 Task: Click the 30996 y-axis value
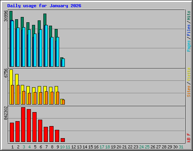[x=6, y=16]
